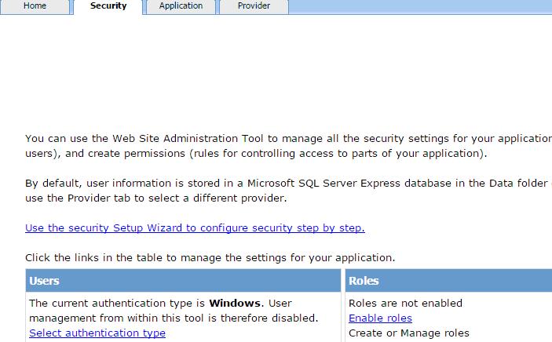The image size is (552, 342).
Task: Click the 'create permissions' rules text line
Action: coord(256,153)
